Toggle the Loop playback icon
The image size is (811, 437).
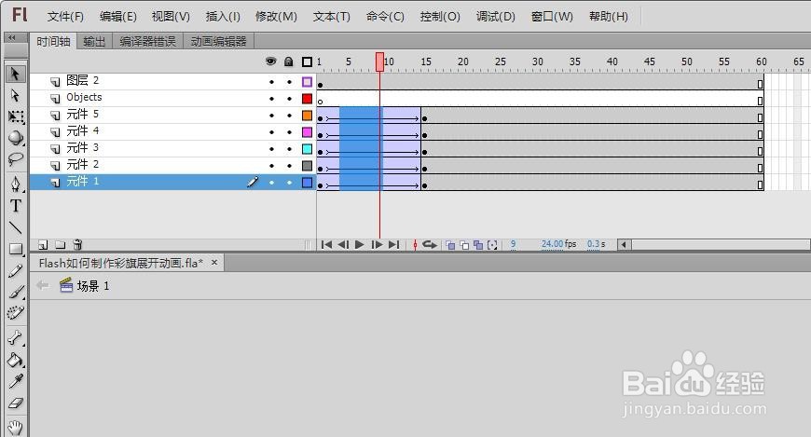click(x=430, y=245)
